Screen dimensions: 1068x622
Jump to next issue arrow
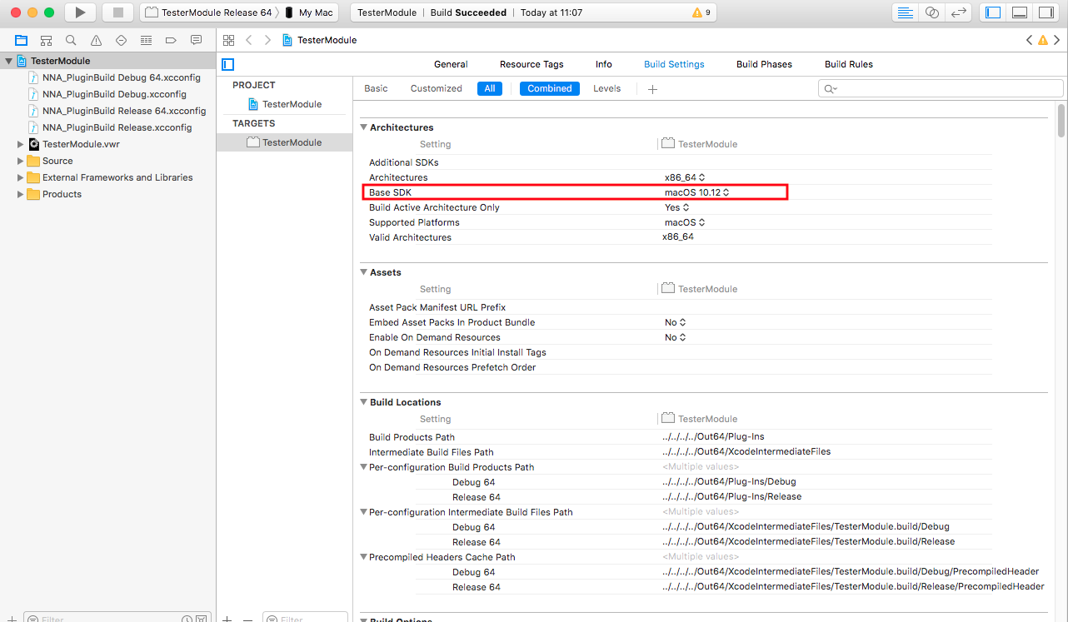coord(1056,40)
